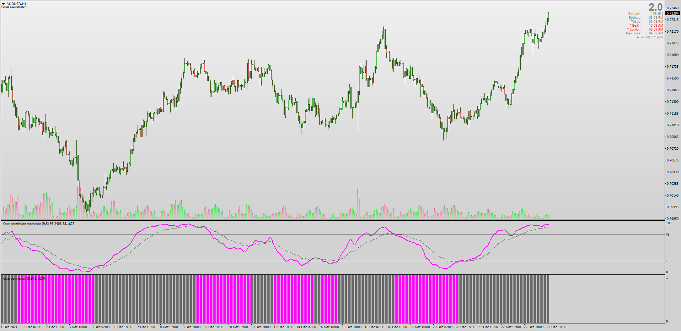Click the current price tag 0.72394
The width and height of the screenshot is (681, 331).
coord(672,13)
